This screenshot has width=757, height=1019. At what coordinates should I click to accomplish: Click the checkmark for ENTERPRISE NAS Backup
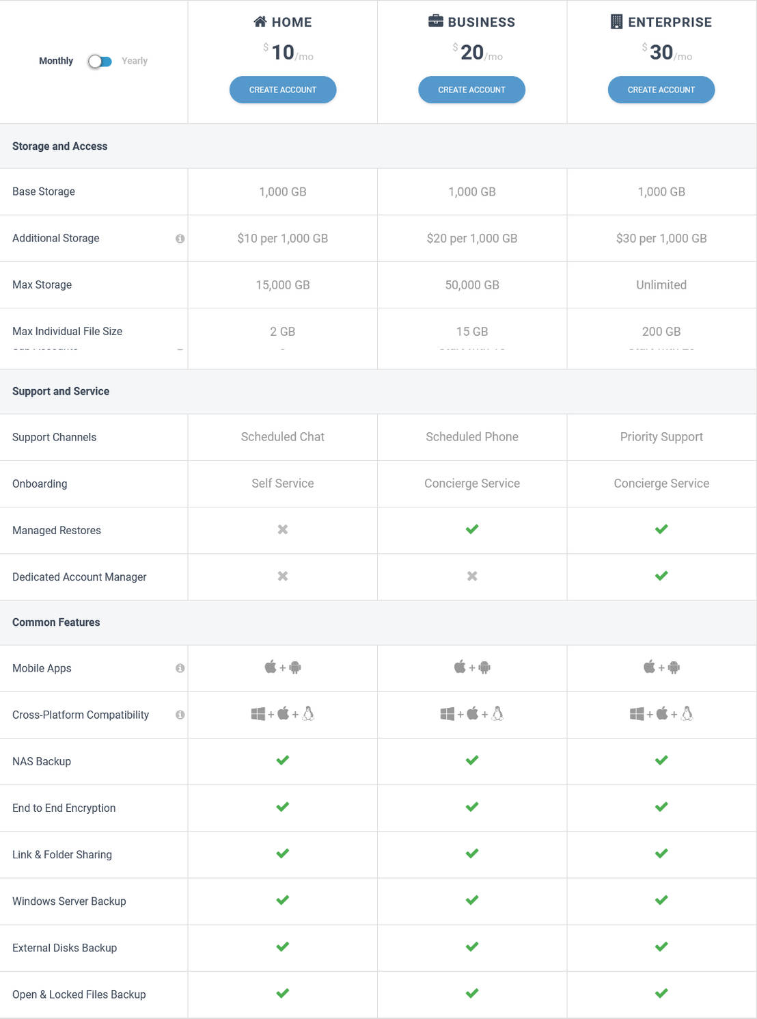(661, 760)
